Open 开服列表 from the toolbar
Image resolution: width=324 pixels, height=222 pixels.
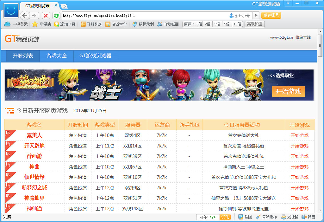point(91,24)
